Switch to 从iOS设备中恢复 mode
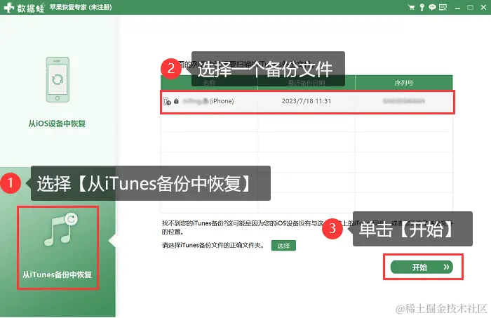 pos(57,124)
